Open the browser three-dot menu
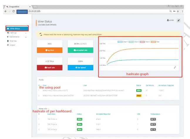This screenshot has width=190, height=139. (x=182, y=11)
